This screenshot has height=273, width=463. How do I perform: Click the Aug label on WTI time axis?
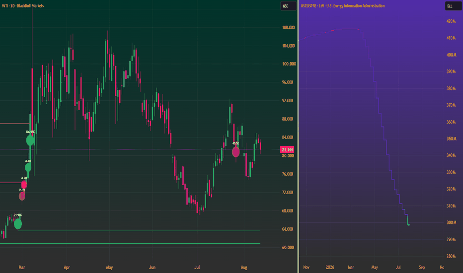coord(244,267)
